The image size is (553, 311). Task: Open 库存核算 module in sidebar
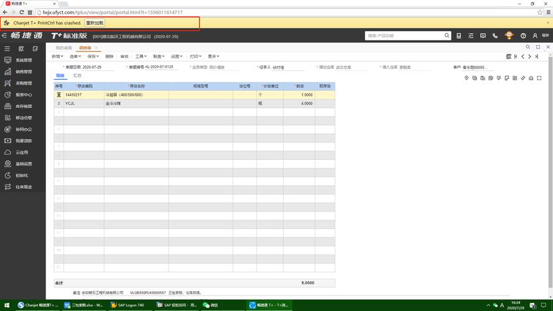coord(23,106)
